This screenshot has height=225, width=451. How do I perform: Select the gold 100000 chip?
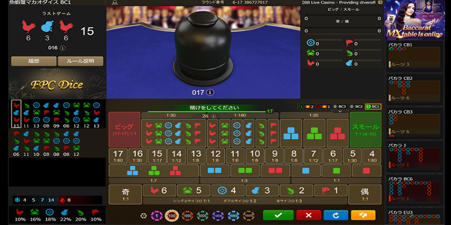click(x=249, y=215)
